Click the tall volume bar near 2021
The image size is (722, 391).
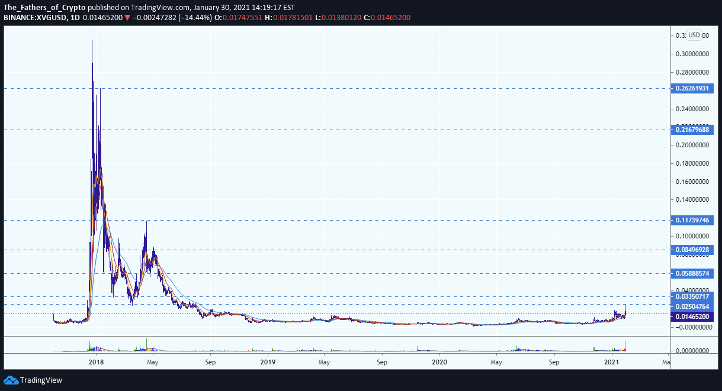point(625,345)
